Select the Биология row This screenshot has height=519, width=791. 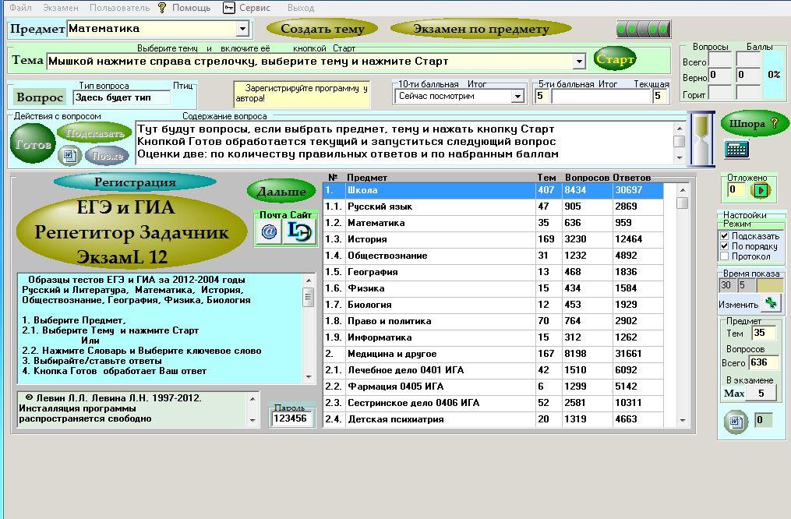[493, 305]
